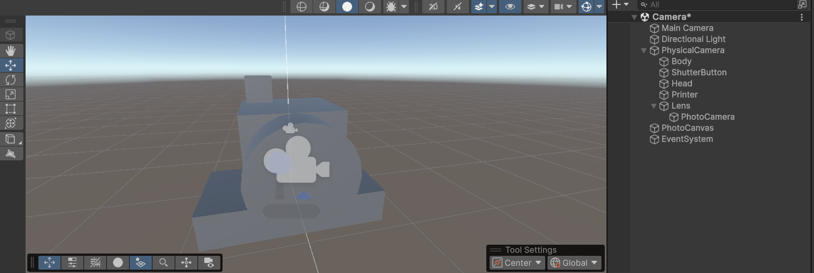
Task: Click the bottom overlay hierarchy nodes icon
Action: tap(186, 262)
